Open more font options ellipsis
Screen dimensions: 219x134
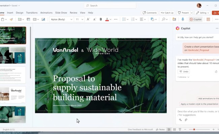(x=116, y=19)
